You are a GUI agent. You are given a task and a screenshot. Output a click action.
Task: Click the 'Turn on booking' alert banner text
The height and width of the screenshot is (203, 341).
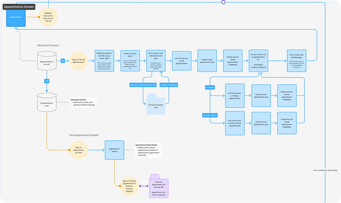tap(325, 170)
